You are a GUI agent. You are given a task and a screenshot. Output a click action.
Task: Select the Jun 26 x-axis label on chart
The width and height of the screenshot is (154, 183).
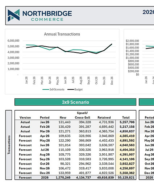65,80
